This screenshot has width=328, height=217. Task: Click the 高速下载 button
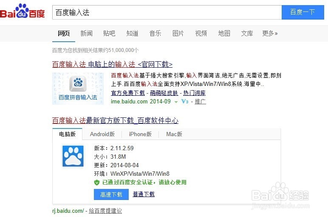click(x=111, y=194)
